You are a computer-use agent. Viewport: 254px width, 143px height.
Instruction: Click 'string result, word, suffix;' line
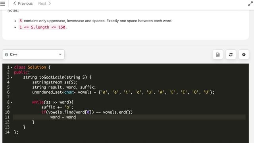(x=64, y=87)
